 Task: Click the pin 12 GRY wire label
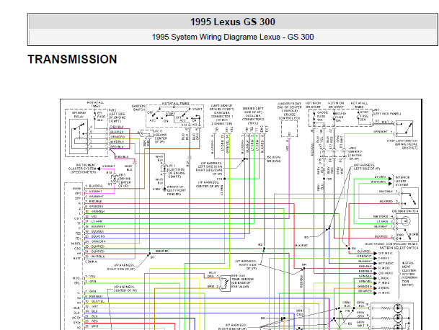coord(90,306)
